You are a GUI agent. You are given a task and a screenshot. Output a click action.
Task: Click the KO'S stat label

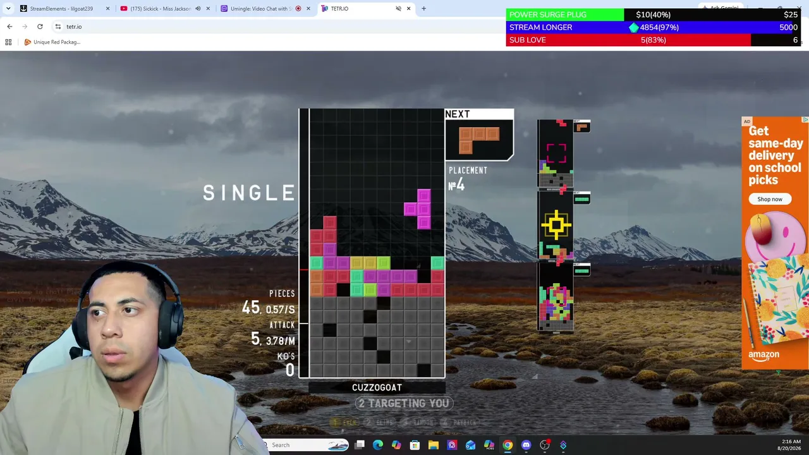pyautogui.click(x=286, y=356)
